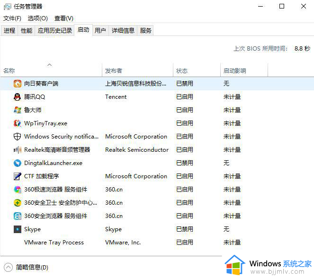Switch to the 进程 tab

pyautogui.click(x=9, y=31)
